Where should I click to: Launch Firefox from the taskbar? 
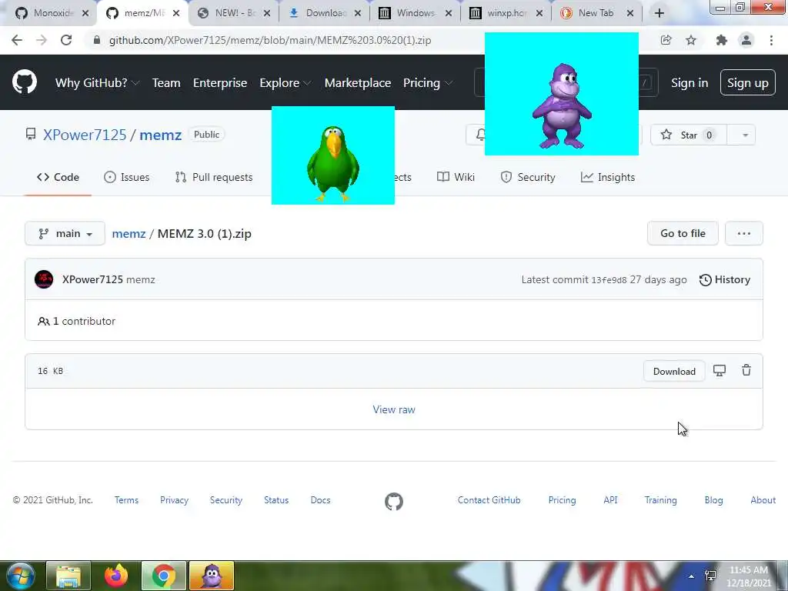116,576
